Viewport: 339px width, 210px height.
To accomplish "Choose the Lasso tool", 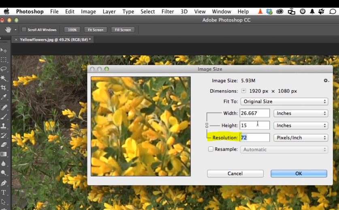I will pos(4,69).
